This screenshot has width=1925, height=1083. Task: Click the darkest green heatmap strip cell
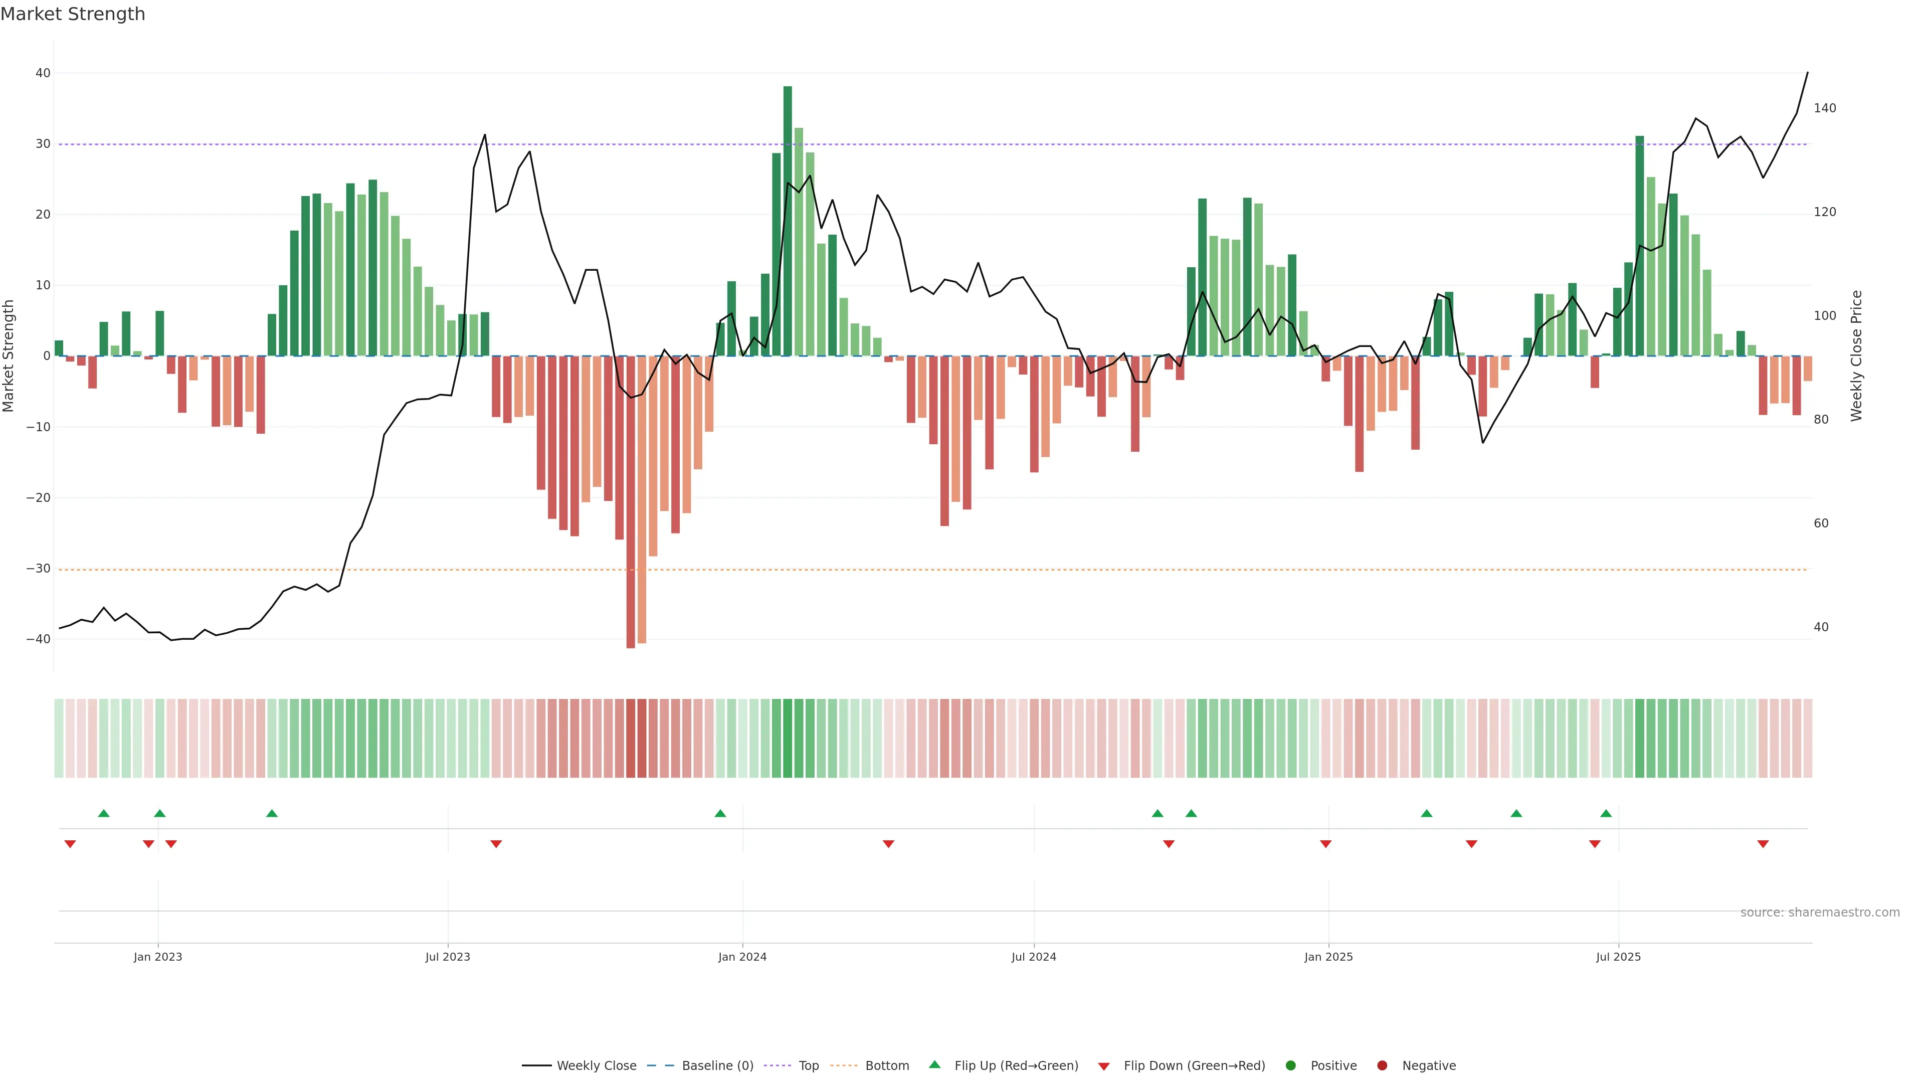(788, 738)
